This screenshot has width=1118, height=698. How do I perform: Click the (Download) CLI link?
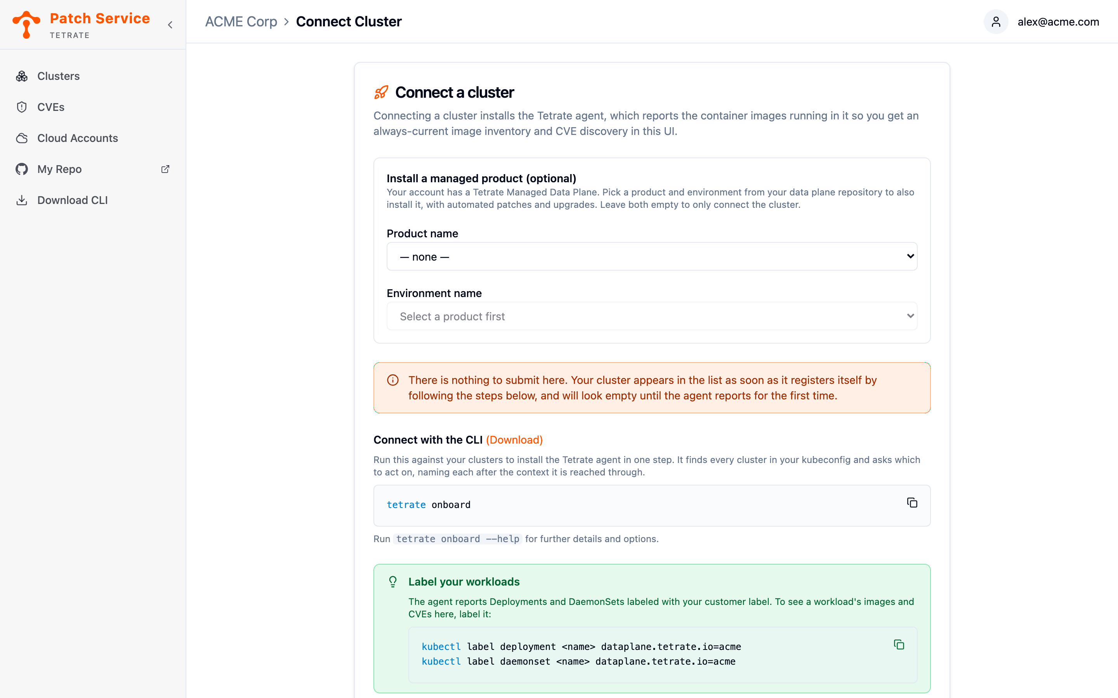514,440
